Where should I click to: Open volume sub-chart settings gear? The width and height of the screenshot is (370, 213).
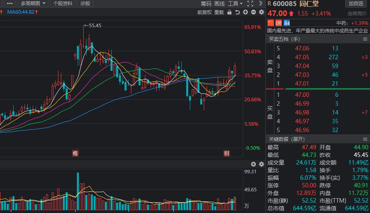[x=261, y=164]
